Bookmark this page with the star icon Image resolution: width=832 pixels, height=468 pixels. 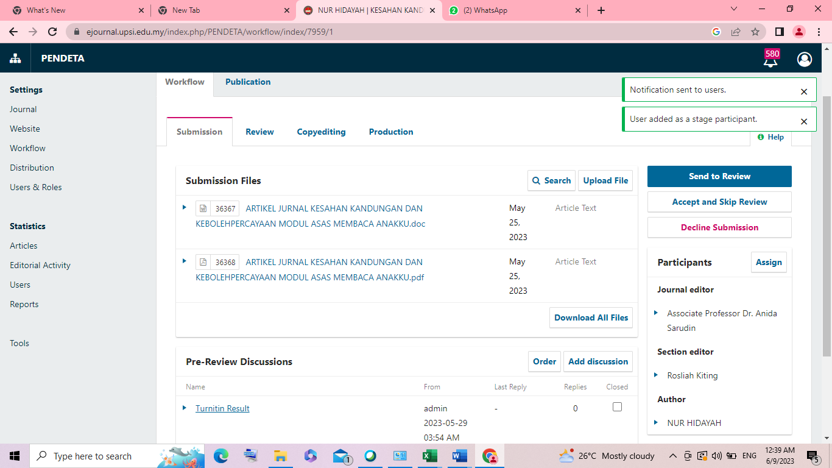coord(755,32)
